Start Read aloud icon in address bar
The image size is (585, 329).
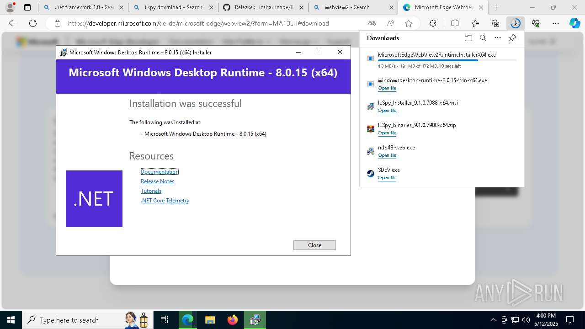tap(390, 23)
